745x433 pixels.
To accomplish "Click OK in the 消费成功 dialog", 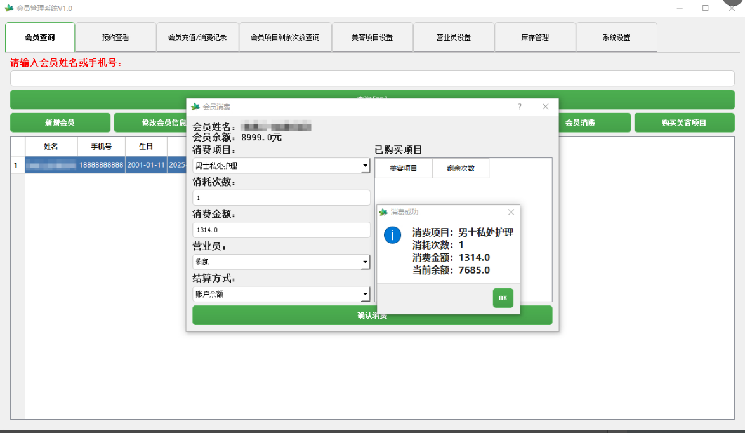I will click(503, 298).
